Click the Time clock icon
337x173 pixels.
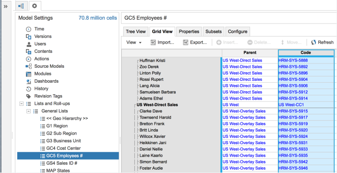pos(29,29)
